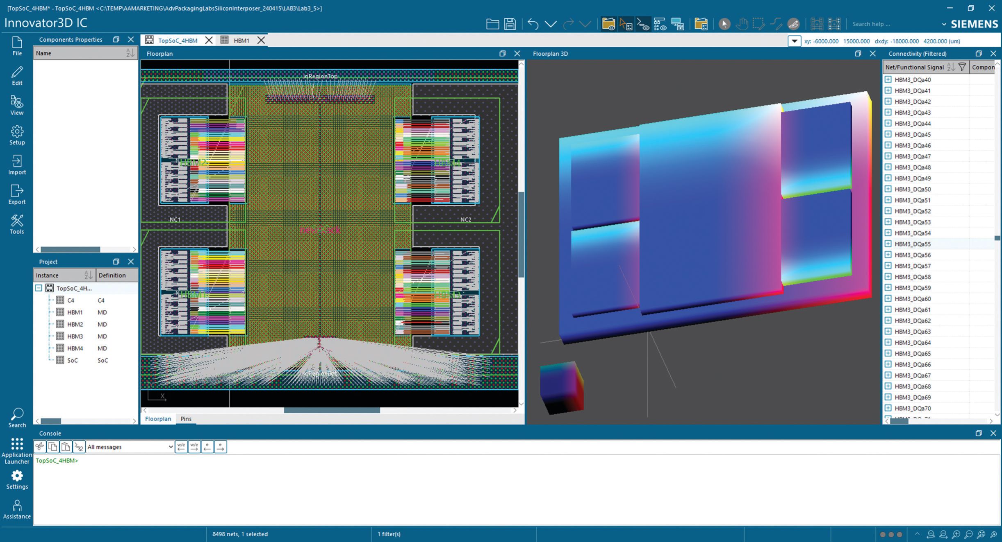Open the Tools panel from the sidebar
Image resolution: width=1002 pixels, height=542 pixels.
coord(17,223)
